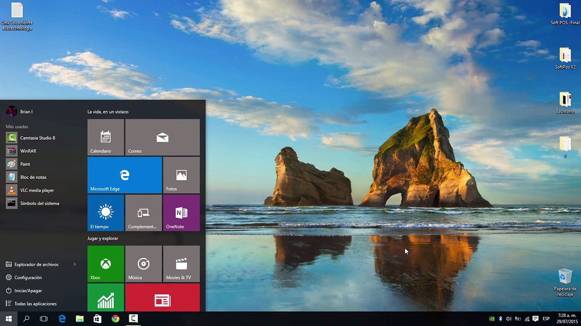Open the El tiempo weather tile
Viewport: 581px width, 326px height.
pyautogui.click(x=105, y=213)
